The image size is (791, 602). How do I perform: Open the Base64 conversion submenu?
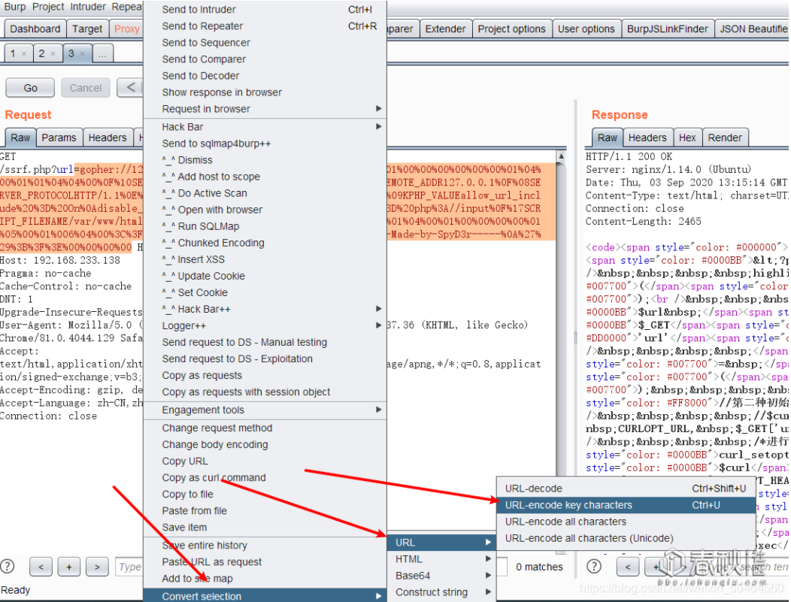click(442, 576)
